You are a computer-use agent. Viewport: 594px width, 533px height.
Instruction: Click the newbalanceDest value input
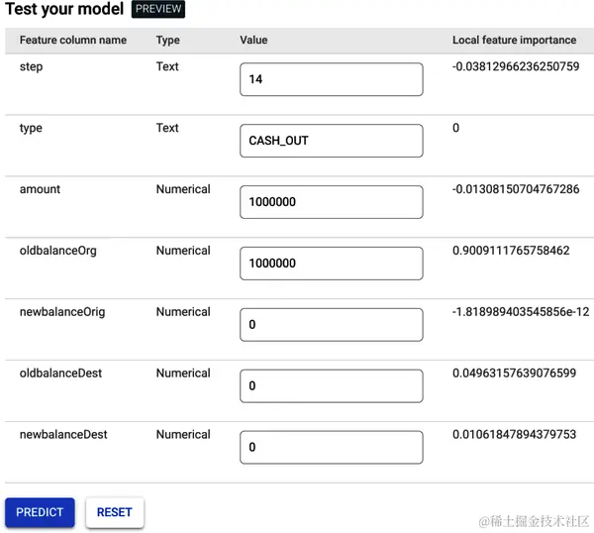click(x=331, y=448)
